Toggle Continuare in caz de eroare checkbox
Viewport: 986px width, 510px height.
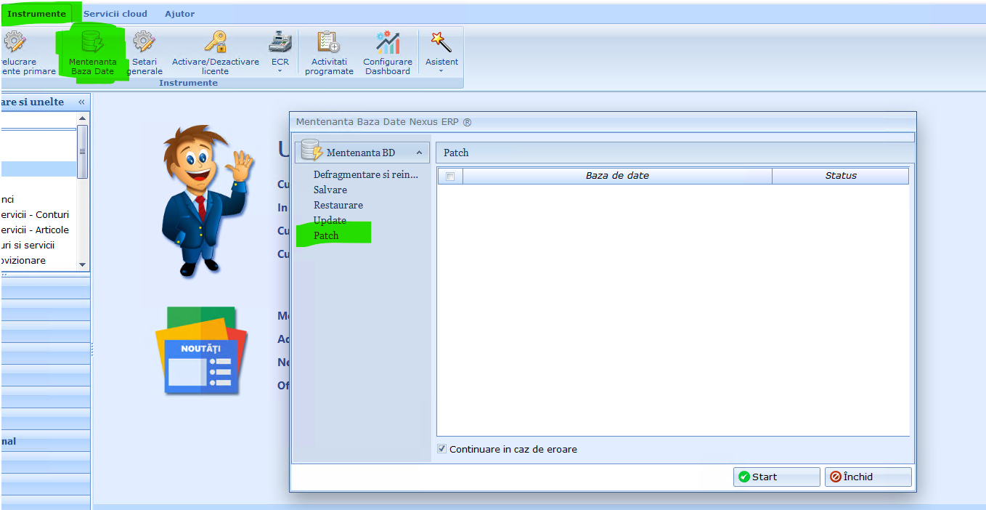pos(442,449)
